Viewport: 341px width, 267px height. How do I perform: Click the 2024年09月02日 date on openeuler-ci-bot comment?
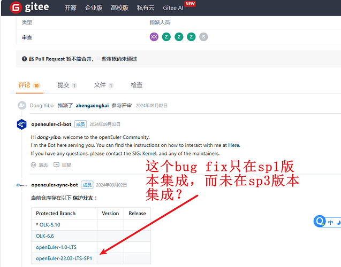(105, 124)
